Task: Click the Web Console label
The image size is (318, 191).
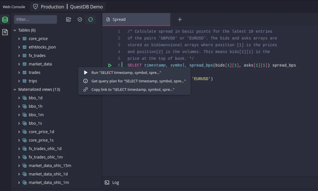Action: click(14, 7)
